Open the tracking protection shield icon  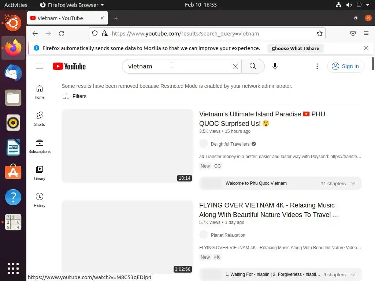pos(95,33)
